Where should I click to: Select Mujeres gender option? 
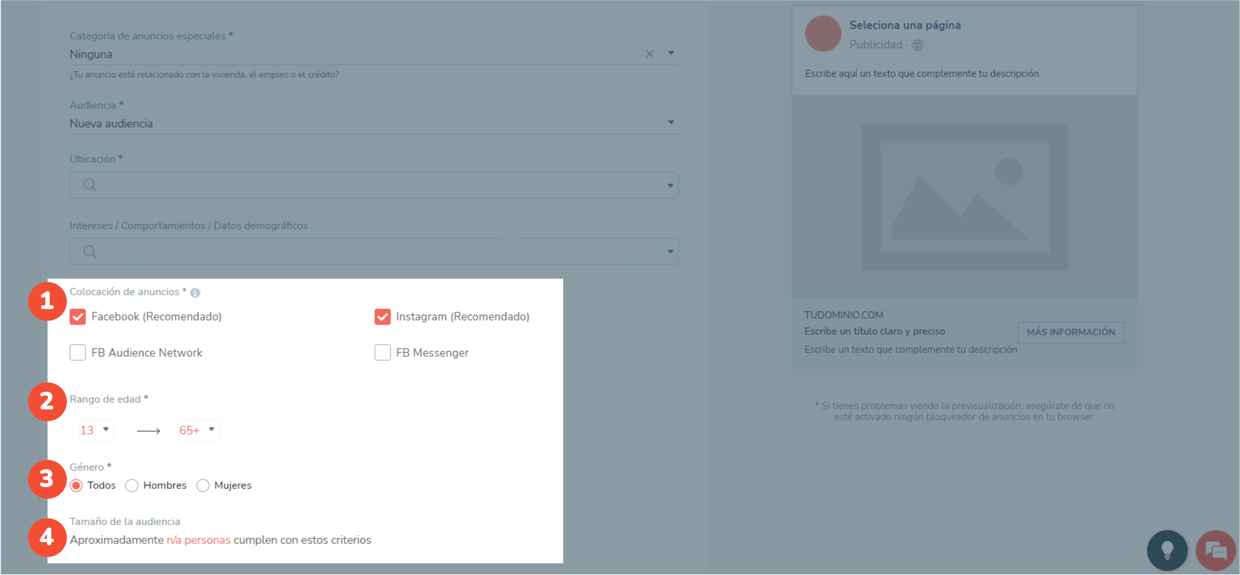pyautogui.click(x=203, y=486)
